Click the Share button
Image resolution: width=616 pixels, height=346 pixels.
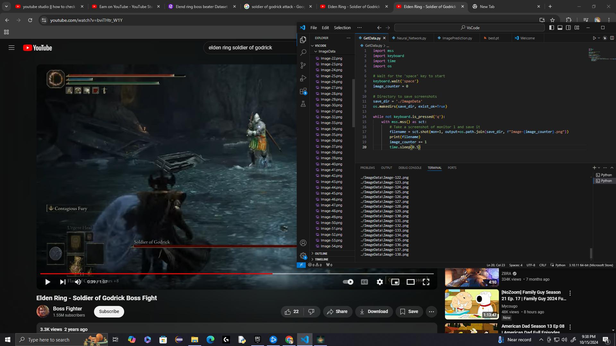pos(338,312)
